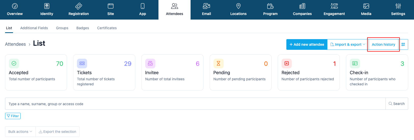Select the Accepted count 70
Viewport: 414px width, 140px height.
[x=60, y=64]
